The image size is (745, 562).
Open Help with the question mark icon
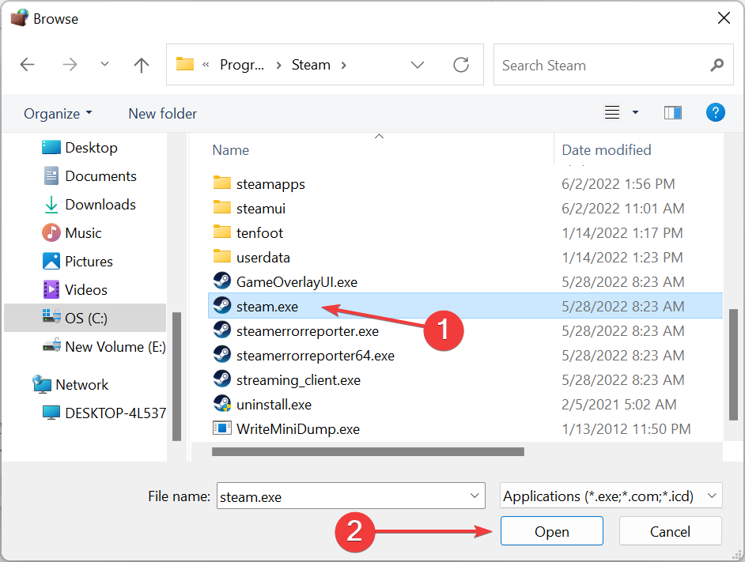coord(715,112)
